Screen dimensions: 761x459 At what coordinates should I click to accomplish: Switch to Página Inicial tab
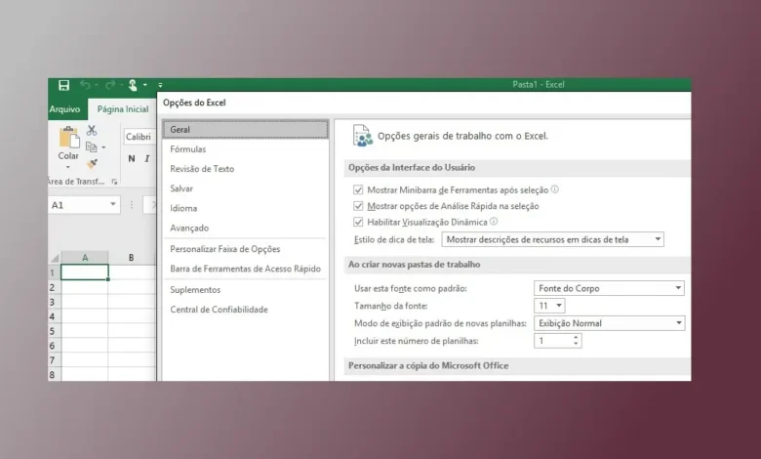tap(123, 109)
